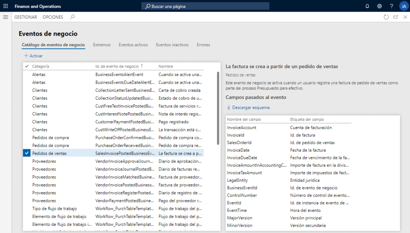Toggle the select-all checkmark in grid header
410x233 pixels.
click(x=27, y=66)
